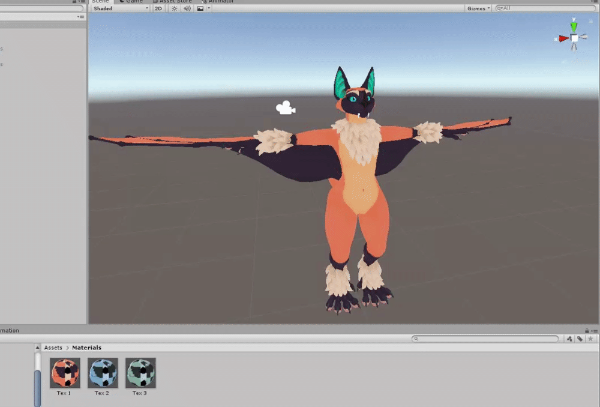Click the gizmo center cube to toggle perspective

574,38
